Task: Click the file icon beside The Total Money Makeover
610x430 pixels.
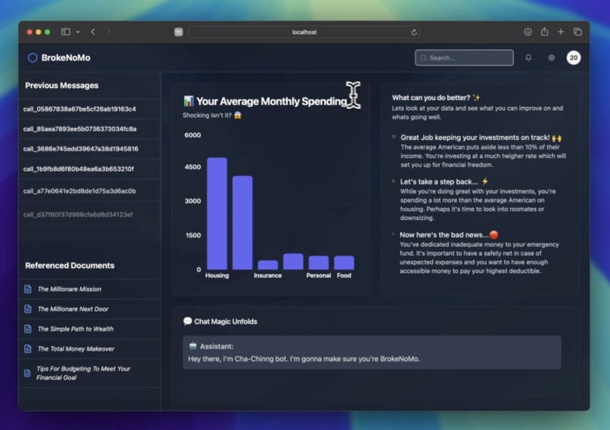Action: 27,349
